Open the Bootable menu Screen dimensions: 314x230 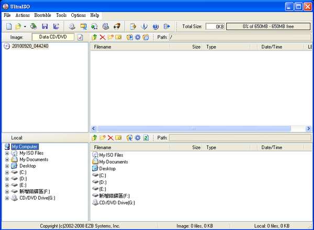coord(43,15)
